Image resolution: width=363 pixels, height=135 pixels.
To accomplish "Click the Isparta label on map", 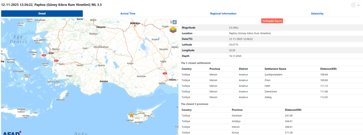I will coord(101,65).
